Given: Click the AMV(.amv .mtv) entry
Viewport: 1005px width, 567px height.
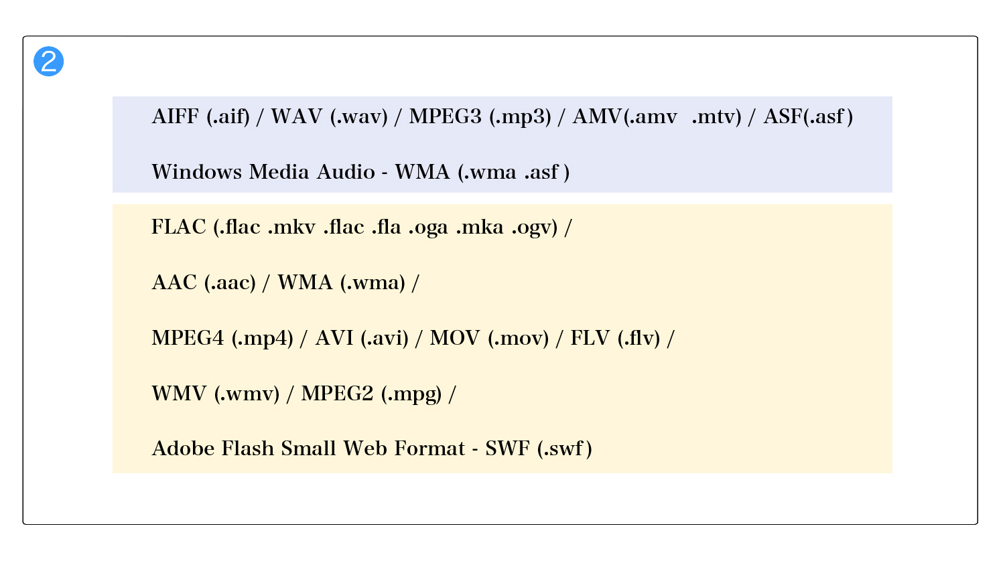Looking at the screenshot, I should tap(657, 117).
